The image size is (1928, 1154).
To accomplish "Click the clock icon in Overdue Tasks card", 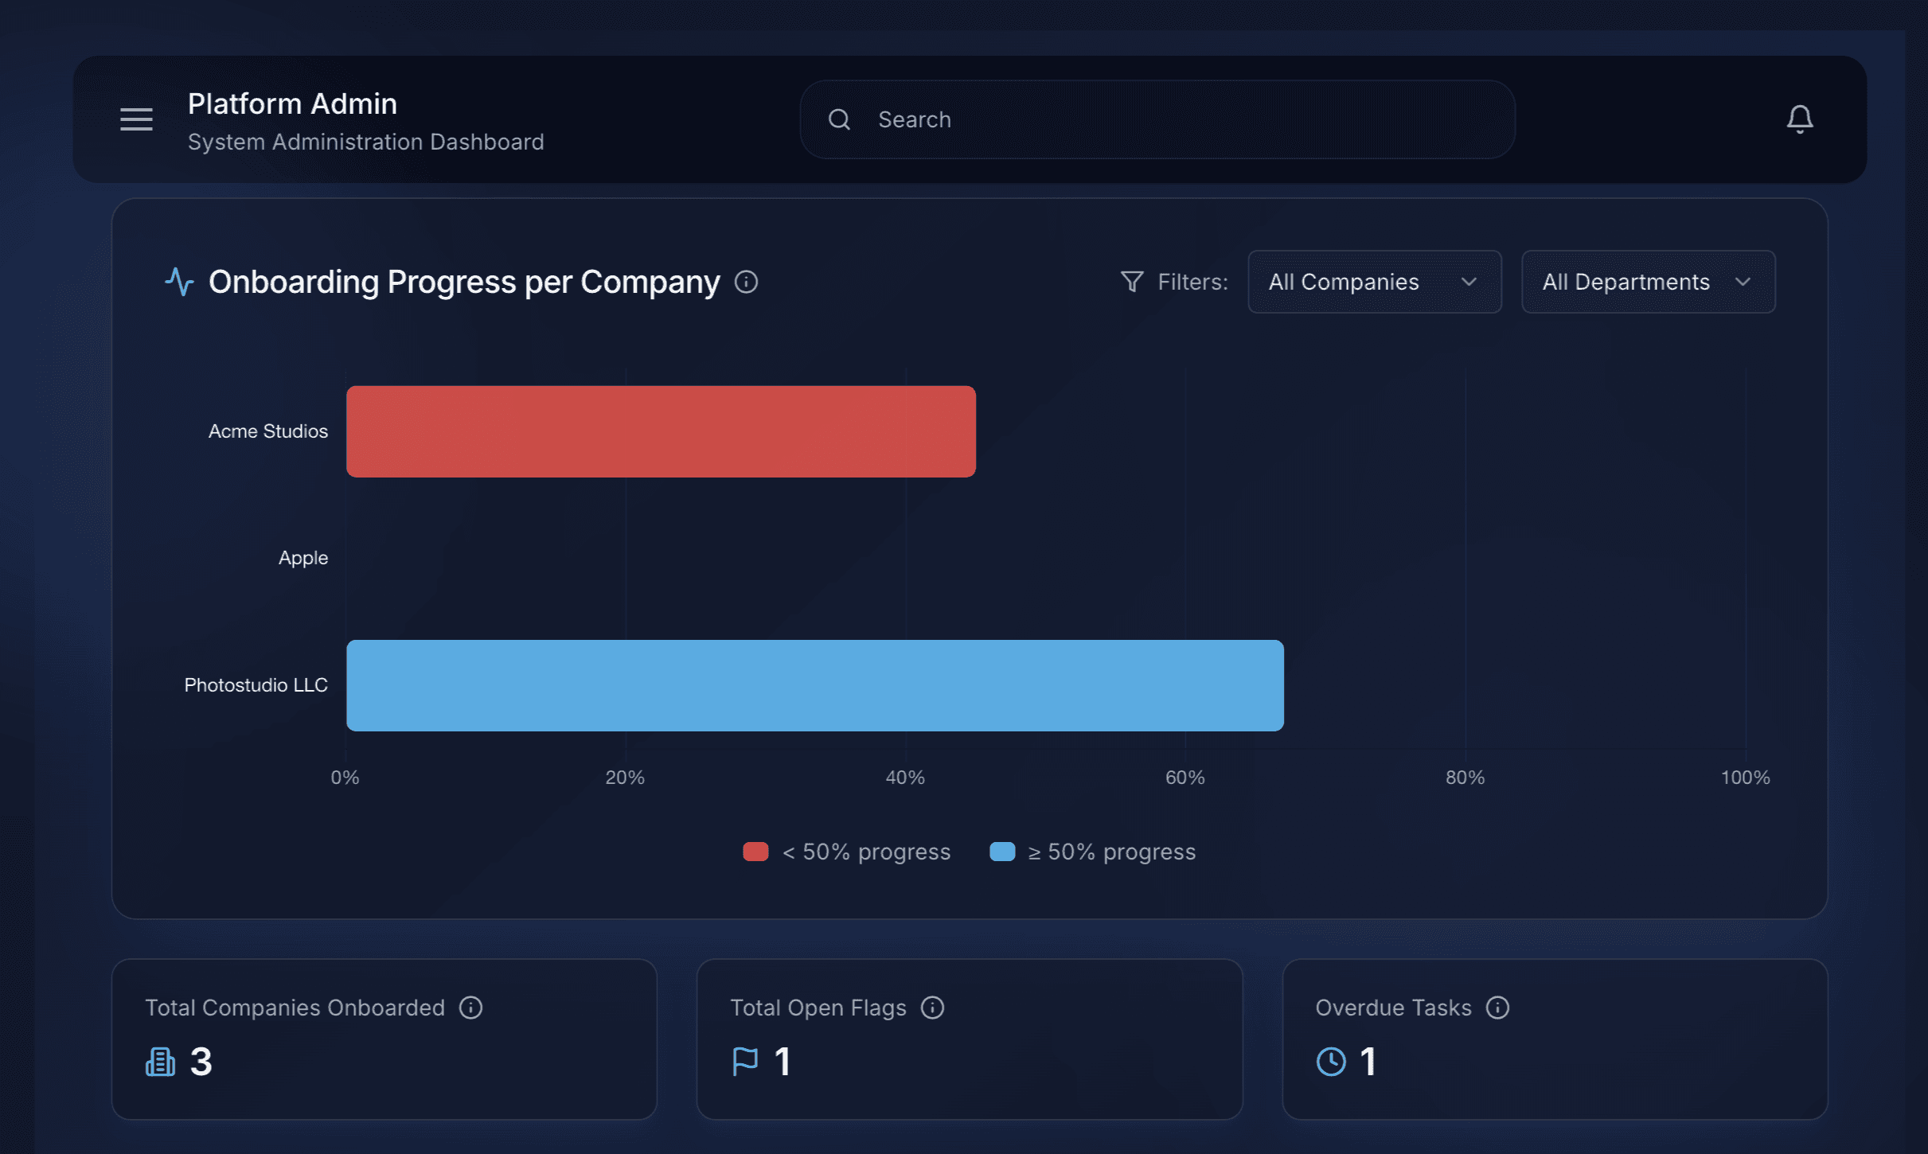I will 1331,1062.
